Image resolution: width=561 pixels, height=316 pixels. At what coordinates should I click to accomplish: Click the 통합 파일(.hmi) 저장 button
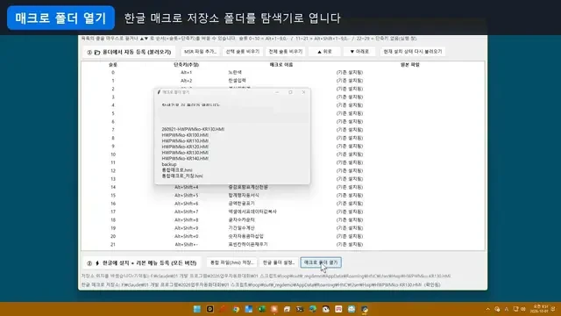pos(231,262)
